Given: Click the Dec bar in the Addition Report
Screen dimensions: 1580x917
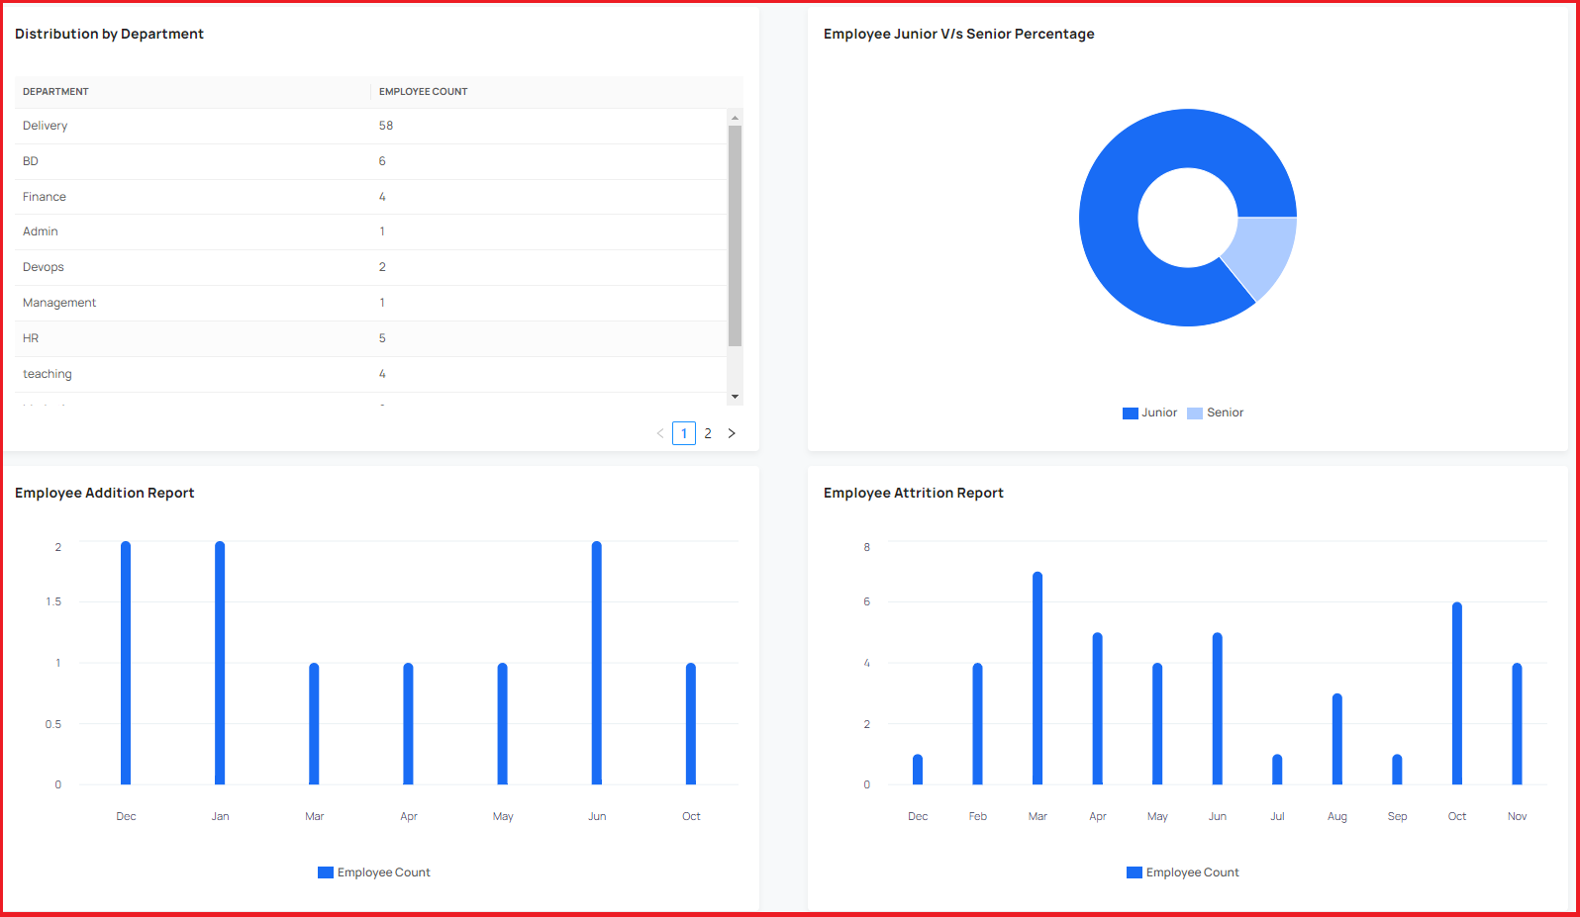Looking at the screenshot, I should (126, 663).
